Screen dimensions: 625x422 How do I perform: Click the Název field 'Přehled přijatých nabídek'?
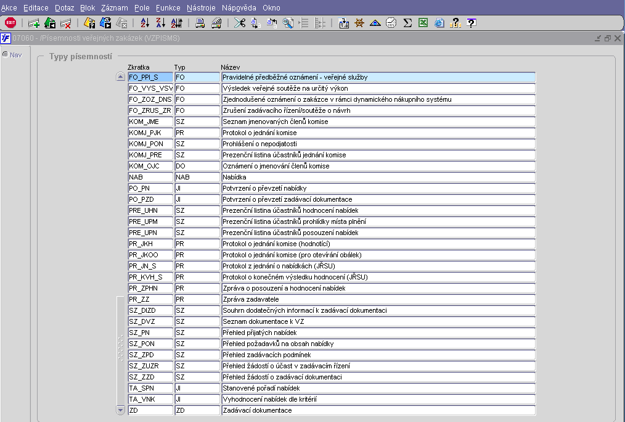click(x=378, y=333)
